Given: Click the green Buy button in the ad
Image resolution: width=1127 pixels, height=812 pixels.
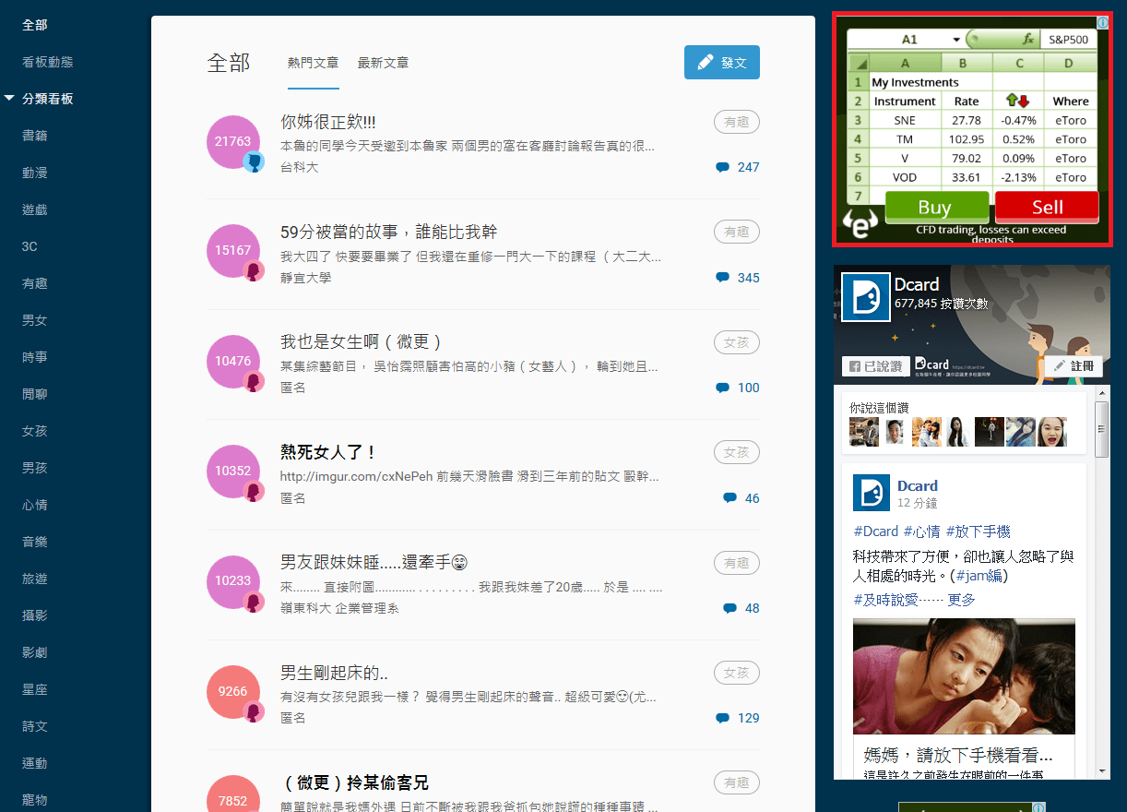Looking at the screenshot, I should coord(936,207).
